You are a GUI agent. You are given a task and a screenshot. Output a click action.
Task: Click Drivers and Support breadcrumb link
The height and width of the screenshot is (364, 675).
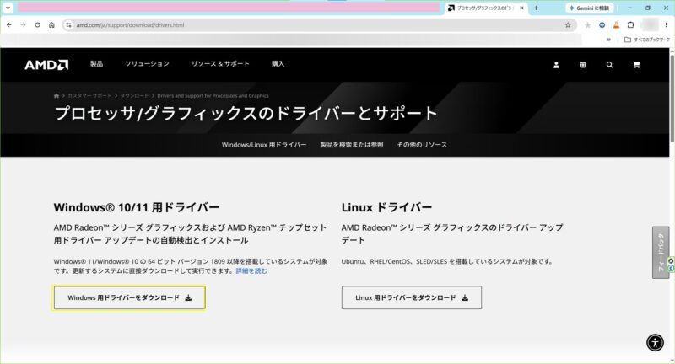(213, 96)
